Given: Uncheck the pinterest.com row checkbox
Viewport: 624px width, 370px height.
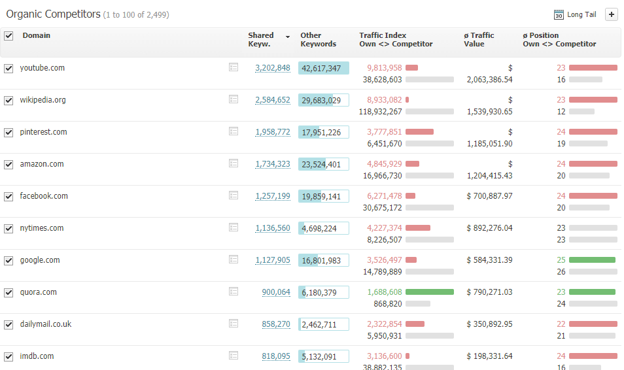Looking at the screenshot, I should click(9, 133).
